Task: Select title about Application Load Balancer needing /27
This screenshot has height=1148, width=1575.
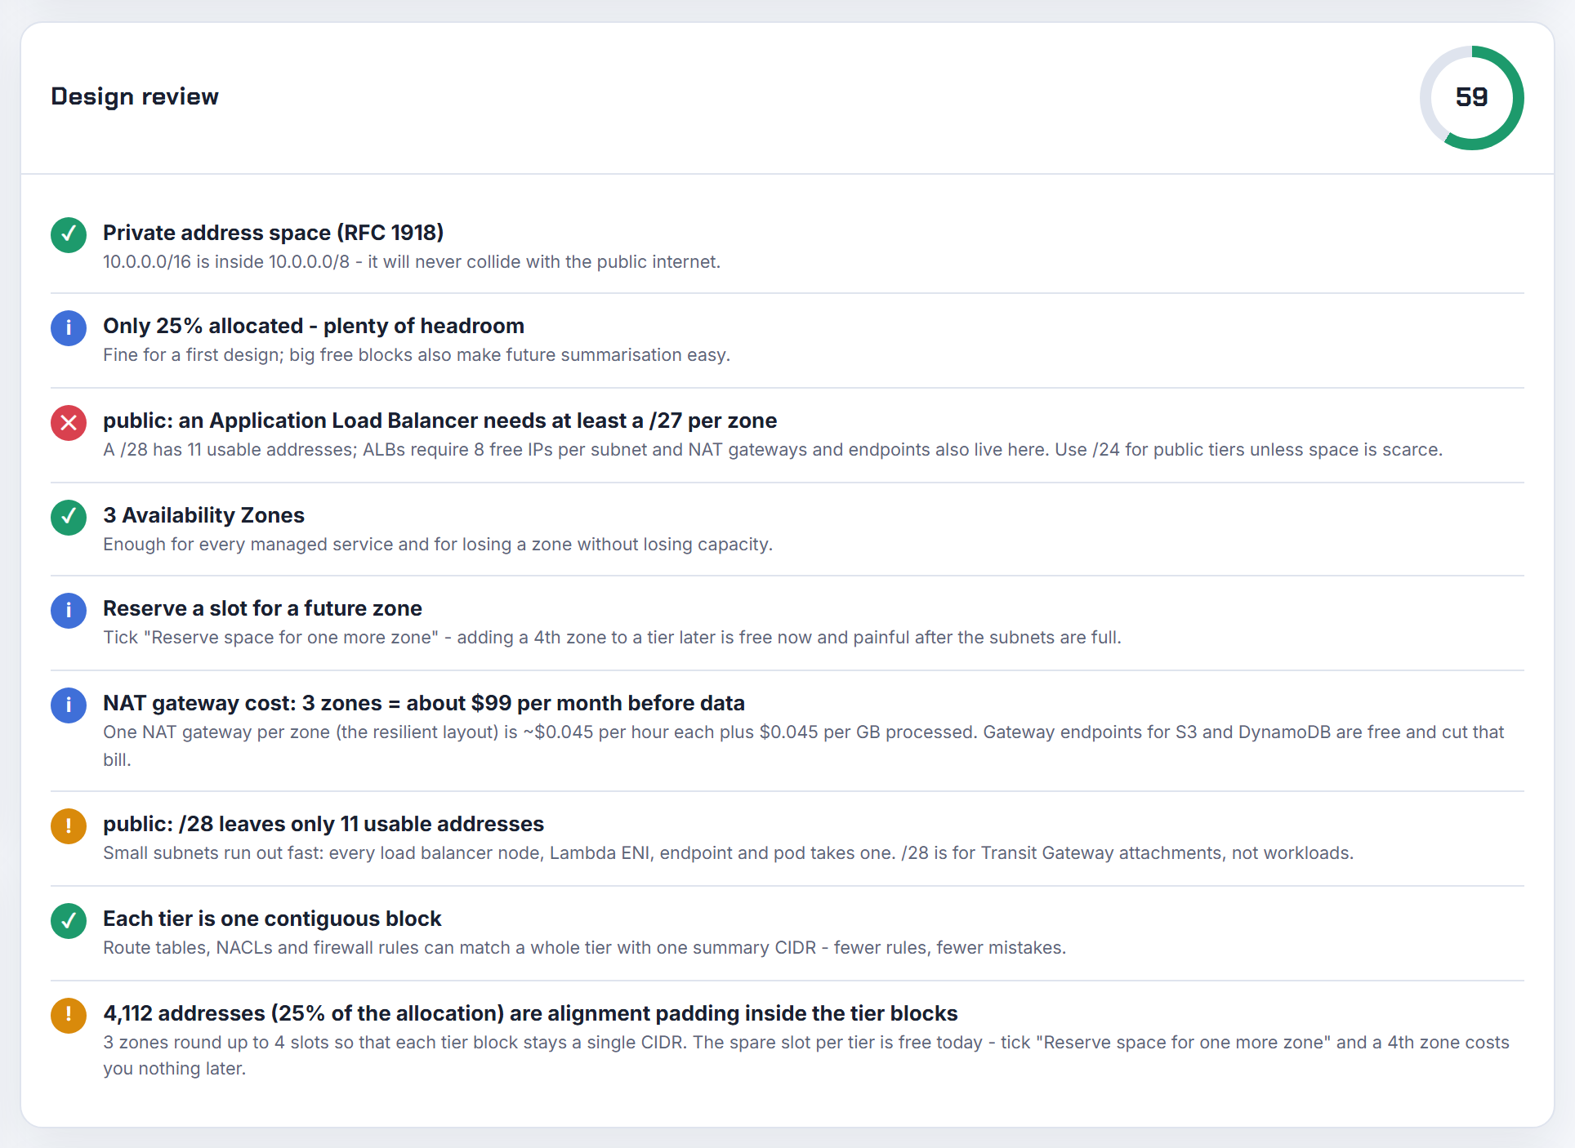Action: click(x=440, y=420)
